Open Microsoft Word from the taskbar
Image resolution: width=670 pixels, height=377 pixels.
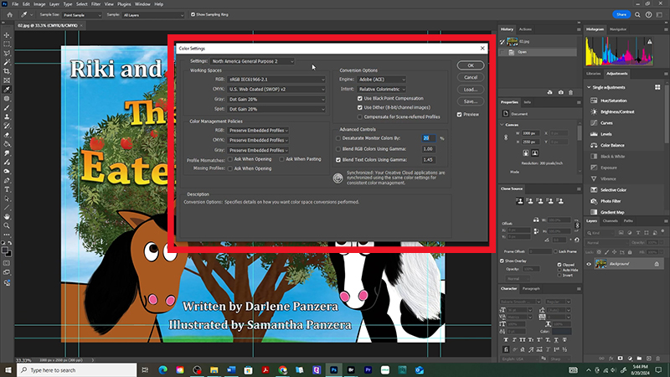coord(231,369)
